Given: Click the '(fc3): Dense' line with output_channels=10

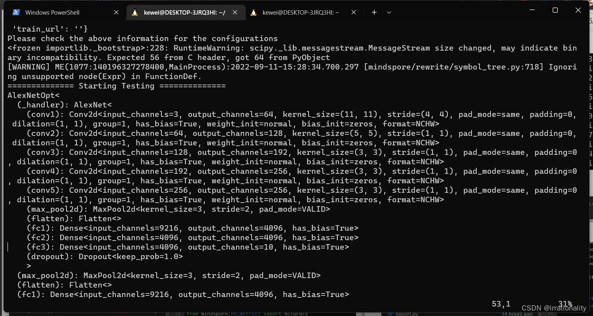Looking at the screenshot, I should [x=188, y=247].
